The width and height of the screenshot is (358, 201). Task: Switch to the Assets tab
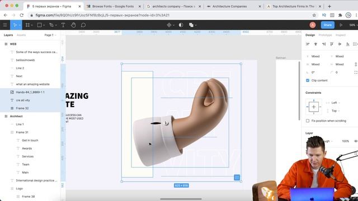pos(21,35)
